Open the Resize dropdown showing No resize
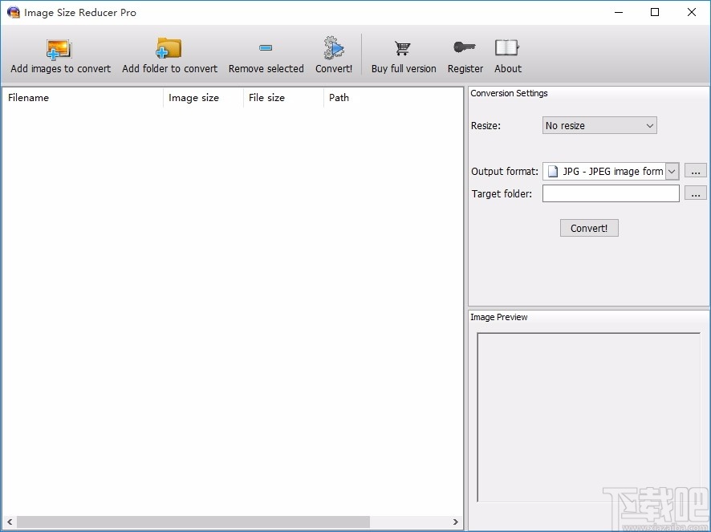 599,125
